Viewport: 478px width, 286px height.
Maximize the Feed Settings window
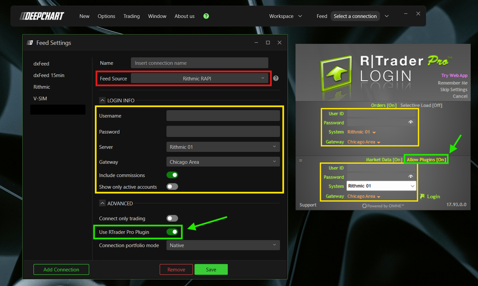(268, 43)
